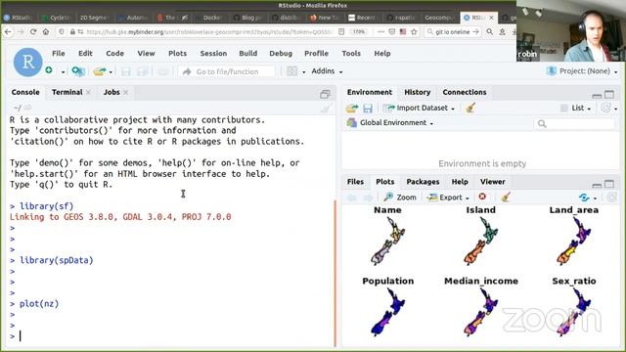Click the Island map in the plot
626x352 pixels.
(x=480, y=242)
